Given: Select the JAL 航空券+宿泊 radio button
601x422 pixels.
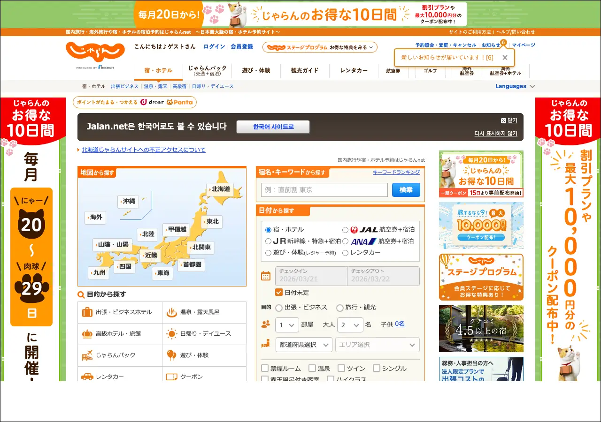Looking at the screenshot, I should [346, 230].
